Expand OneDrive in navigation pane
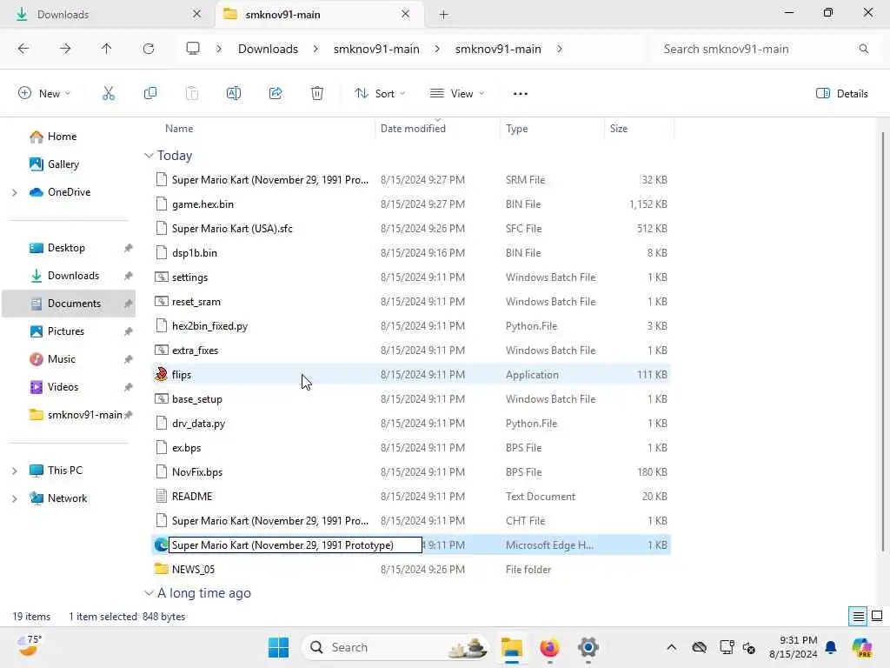Screen dimensions: 890x668 pos(14,192)
